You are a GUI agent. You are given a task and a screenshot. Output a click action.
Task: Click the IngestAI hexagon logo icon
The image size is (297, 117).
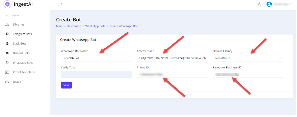pyautogui.click(x=7, y=4)
